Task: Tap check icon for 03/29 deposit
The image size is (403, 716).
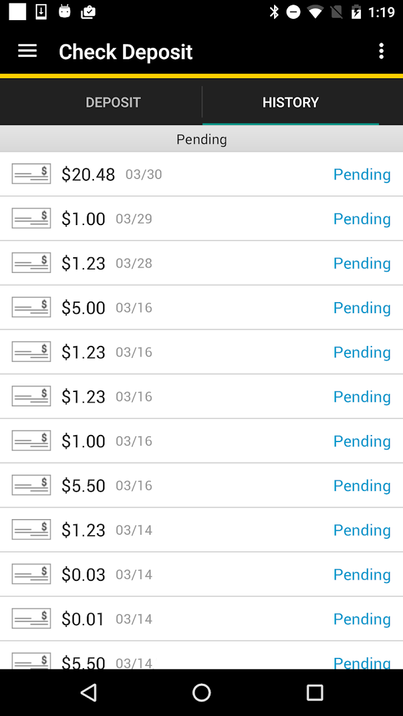Action: click(x=31, y=218)
